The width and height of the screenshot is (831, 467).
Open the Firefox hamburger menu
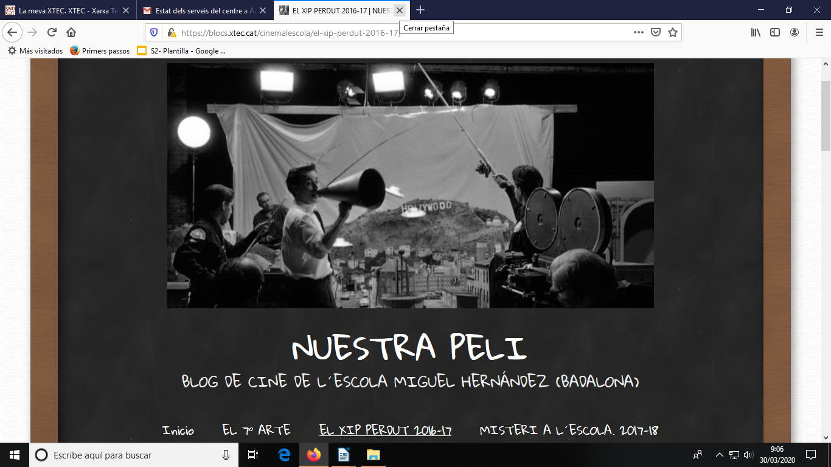point(819,33)
